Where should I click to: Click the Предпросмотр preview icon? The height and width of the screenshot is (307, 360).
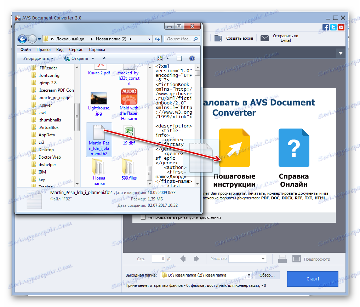pos(296,259)
